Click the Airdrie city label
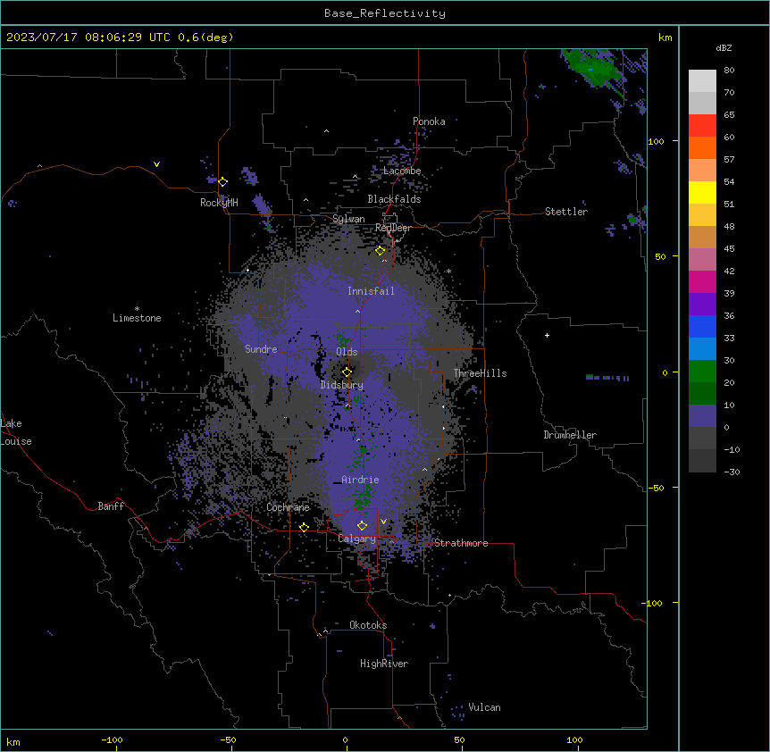Screen dimensions: 770x752 point(361,480)
